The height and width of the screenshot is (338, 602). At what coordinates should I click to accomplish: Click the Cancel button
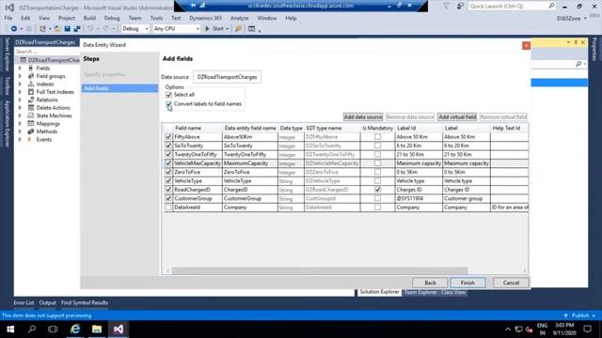(511, 283)
